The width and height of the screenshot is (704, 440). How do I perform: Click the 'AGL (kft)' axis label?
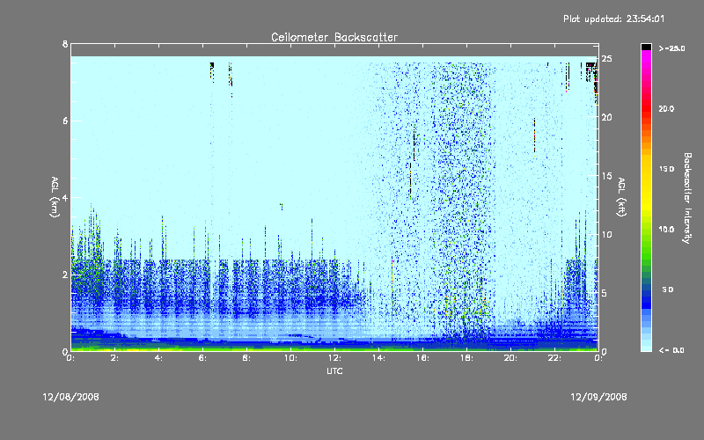tap(621, 197)
